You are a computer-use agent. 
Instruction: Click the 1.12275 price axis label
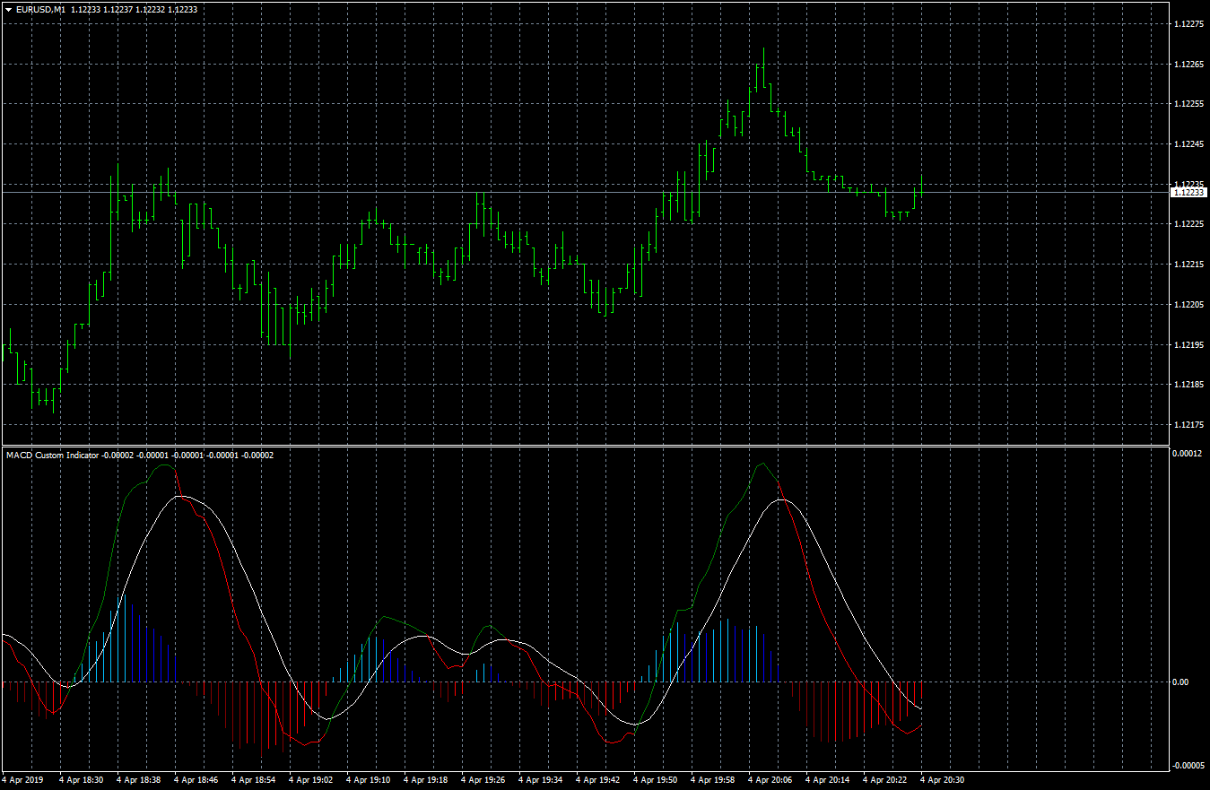point(1188,24)
